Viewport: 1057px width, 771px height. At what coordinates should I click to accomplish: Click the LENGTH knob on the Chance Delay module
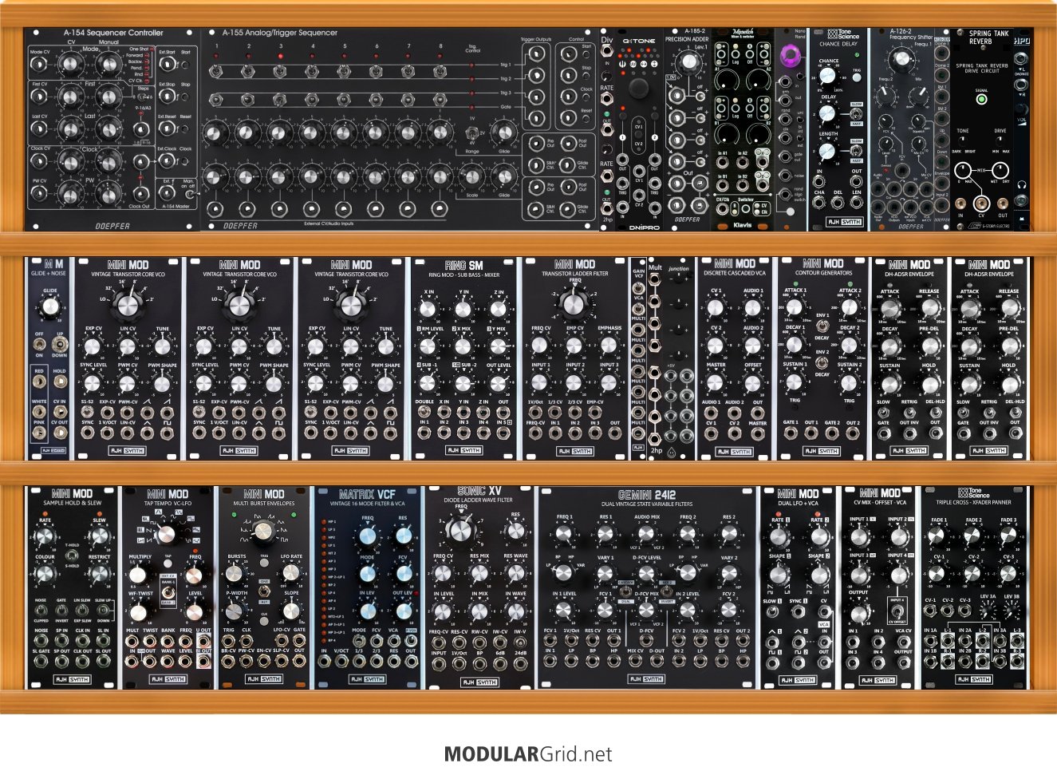[829, 150]
